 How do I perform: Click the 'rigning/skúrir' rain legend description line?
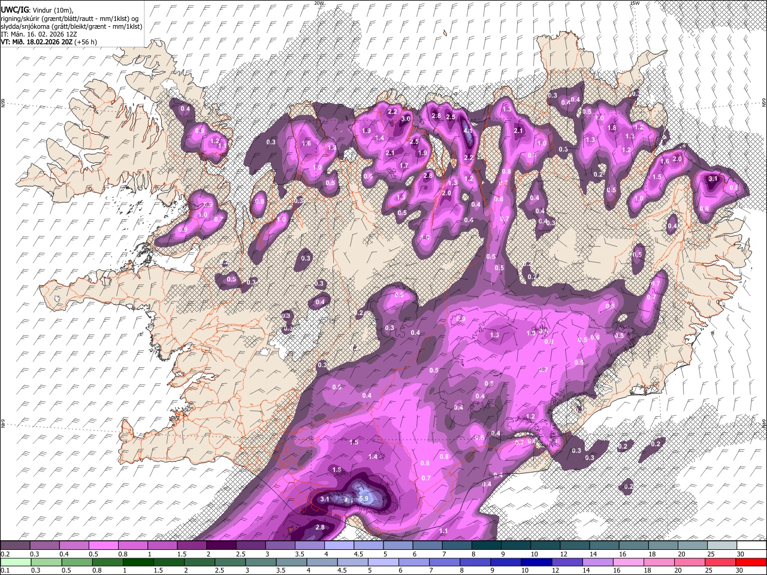70,18
